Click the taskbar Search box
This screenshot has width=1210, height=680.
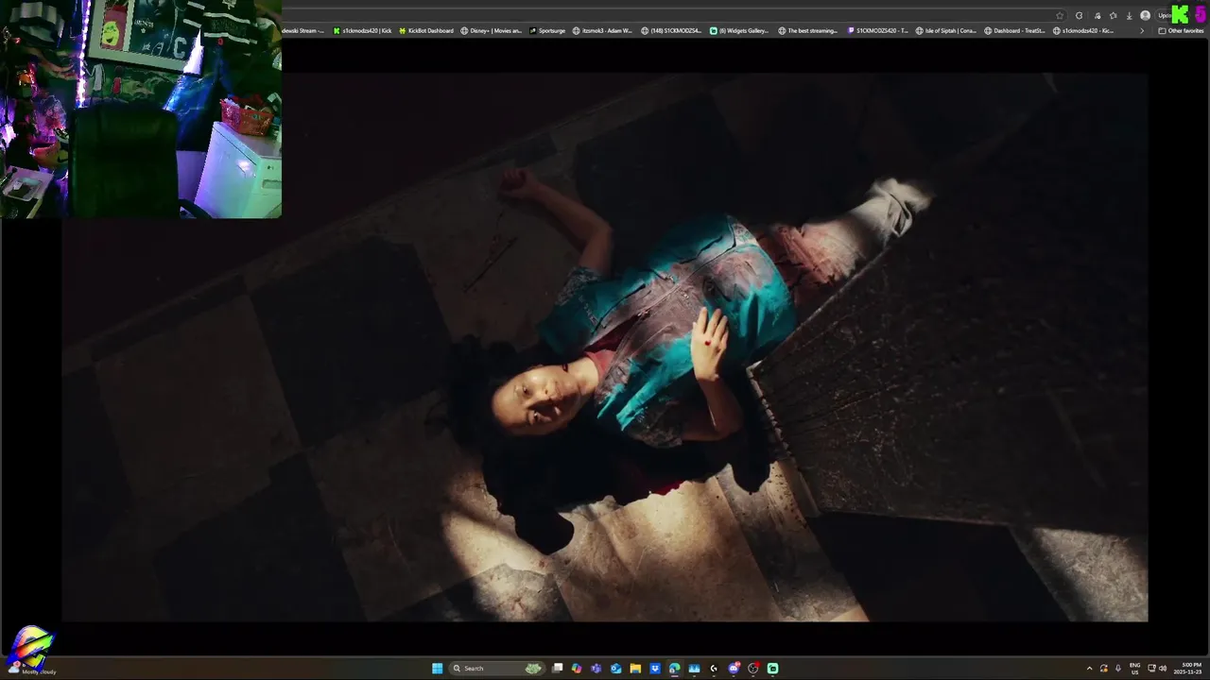point(497,669)
